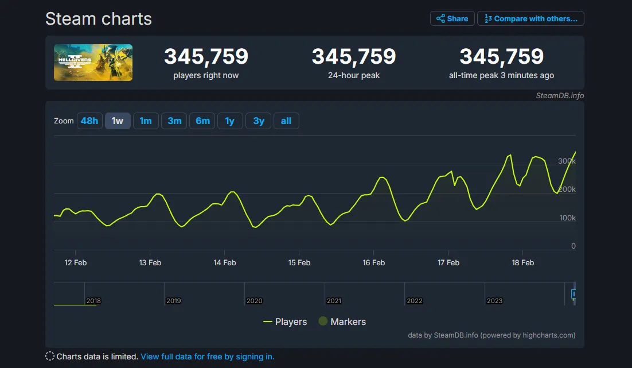Click the SteamDB.info credit above chart

tap(560, 96)
